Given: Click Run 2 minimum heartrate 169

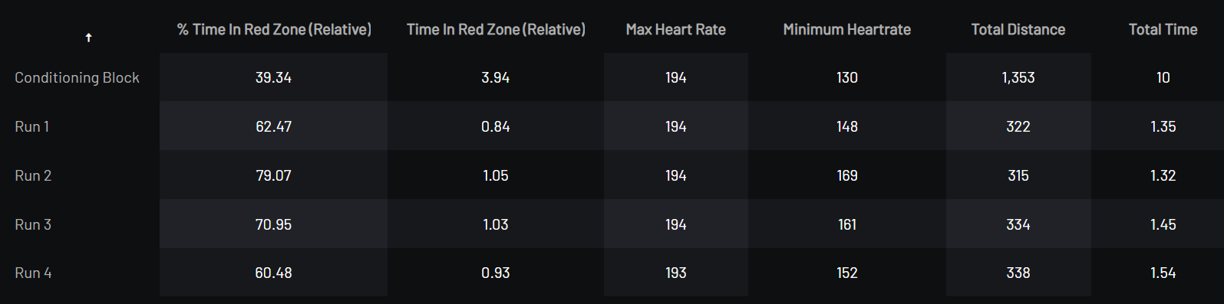Looking at the screenshot, I should point(847,175).
